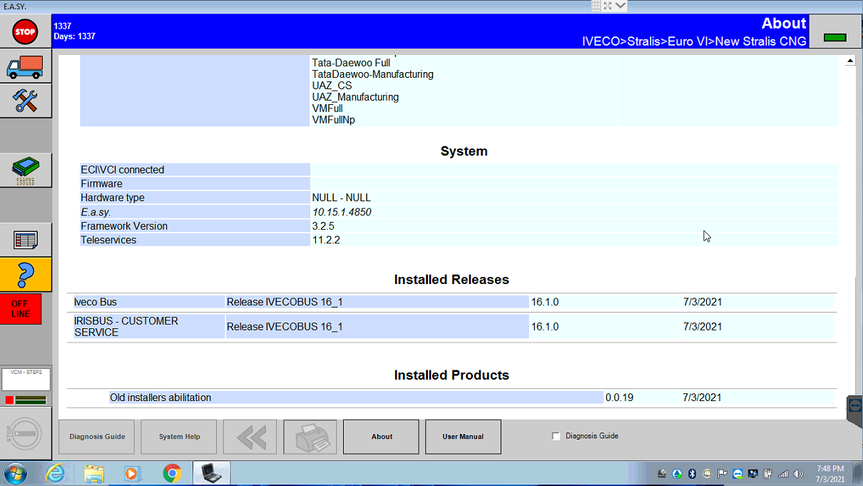
Task: Select the truck diagnostics icon
Action: (26, 66)
